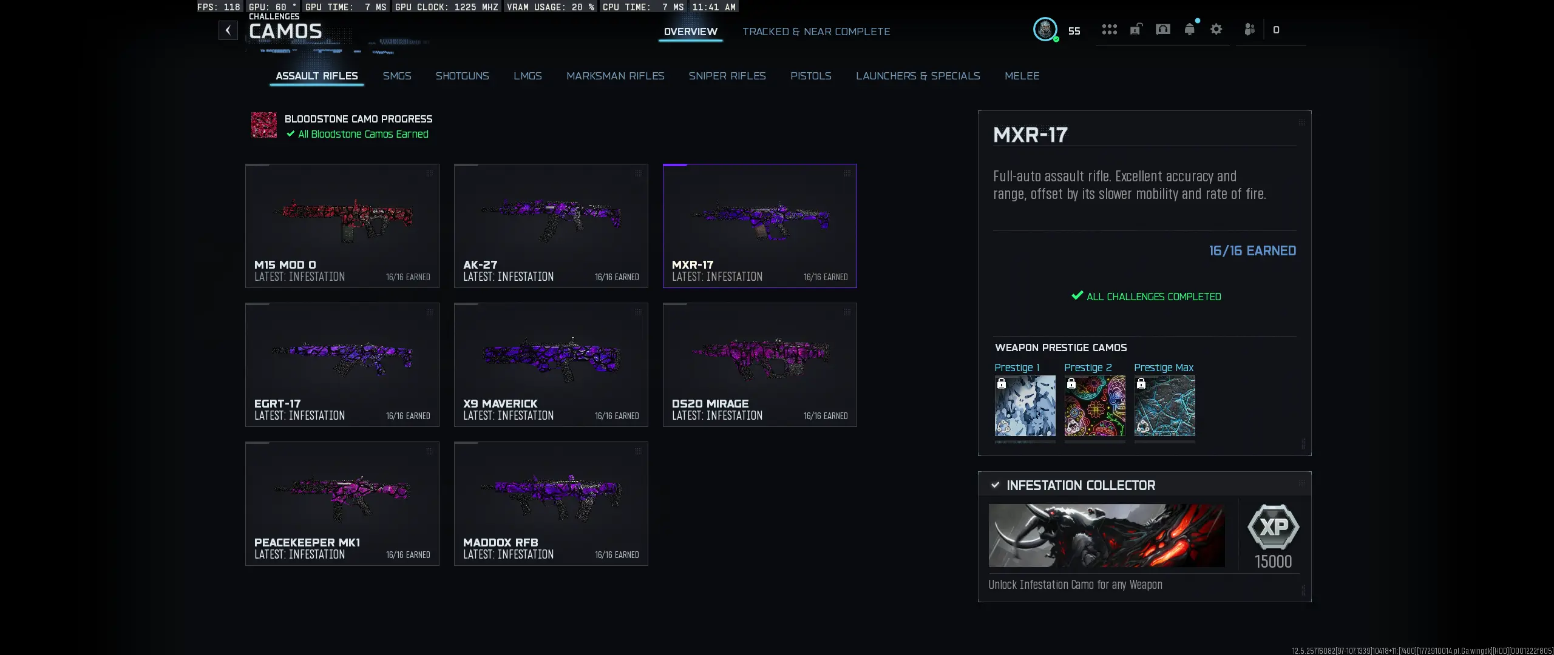Screen dimensions: 1554x655
Task: Click the open padlock privacy icon
Action: click(x=1136, y=29)
